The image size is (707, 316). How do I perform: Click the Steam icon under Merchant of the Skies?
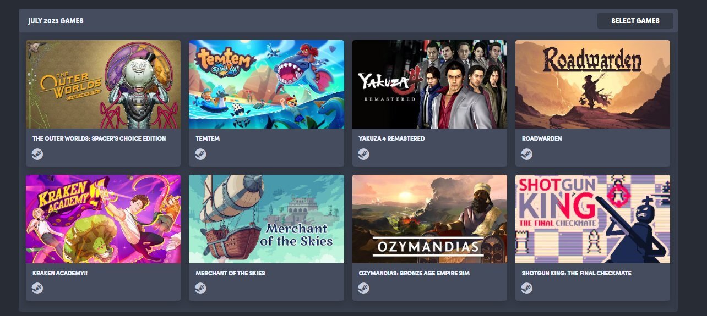[200, 288]
